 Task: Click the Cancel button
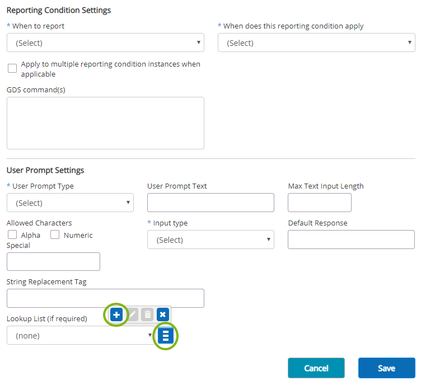tap(316, 368)
